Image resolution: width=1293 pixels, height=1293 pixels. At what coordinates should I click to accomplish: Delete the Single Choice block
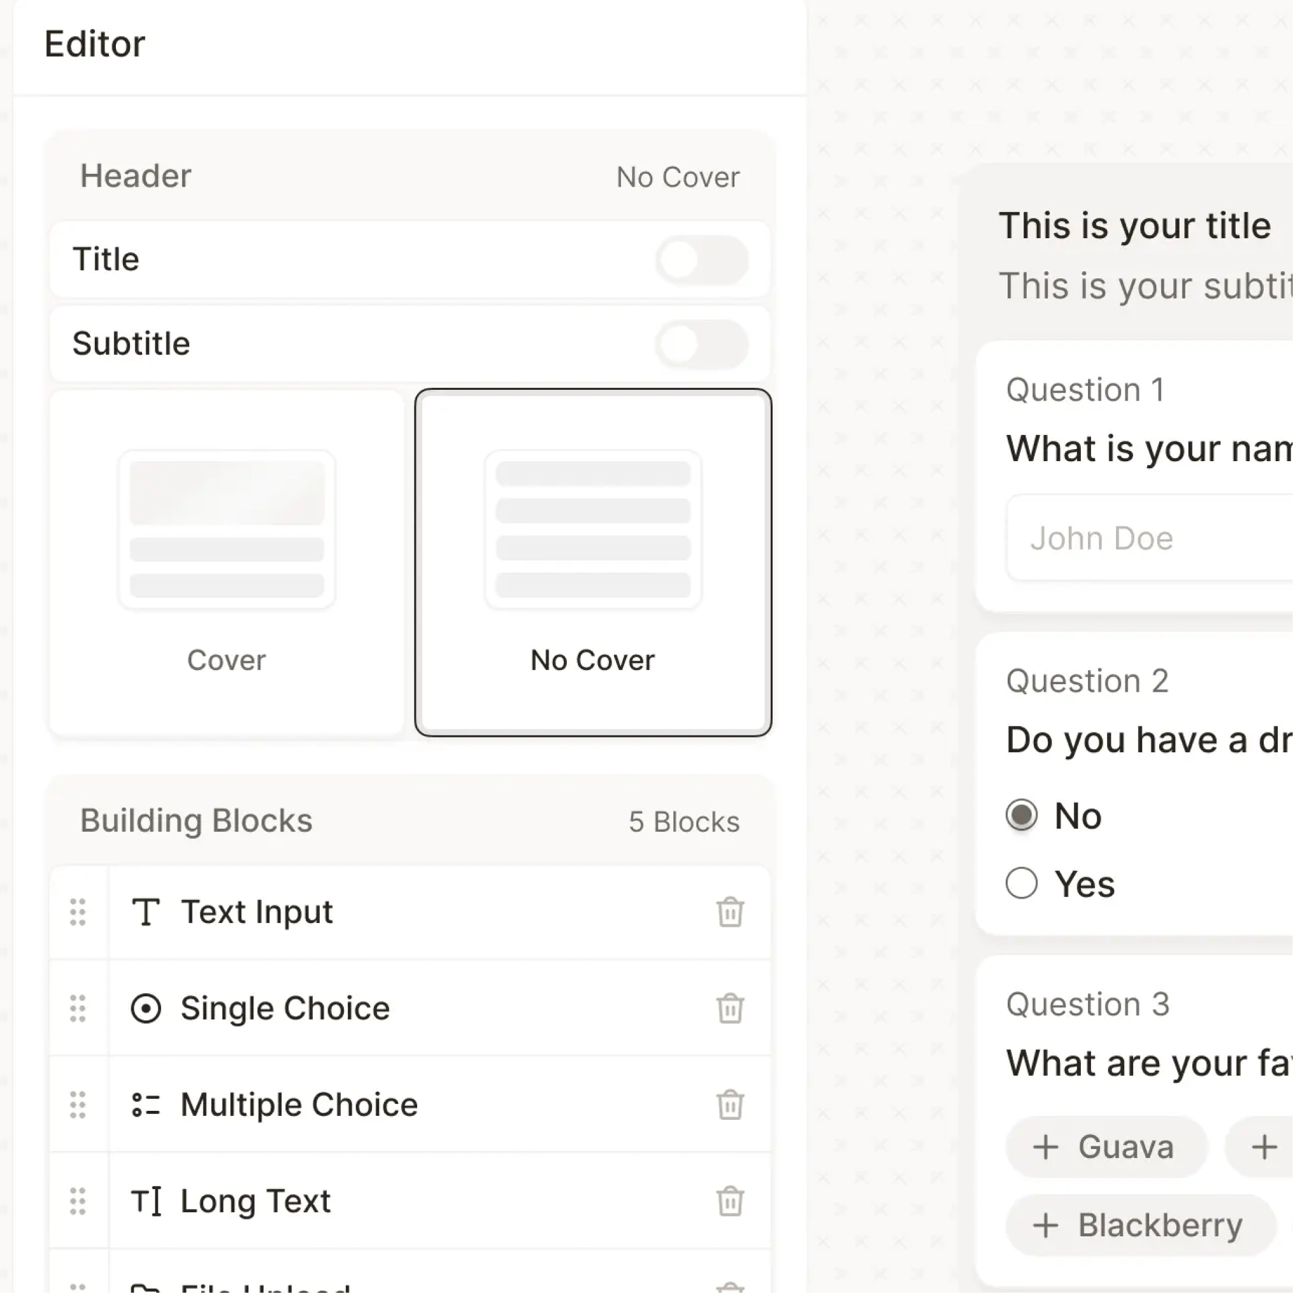(729, 1008)
